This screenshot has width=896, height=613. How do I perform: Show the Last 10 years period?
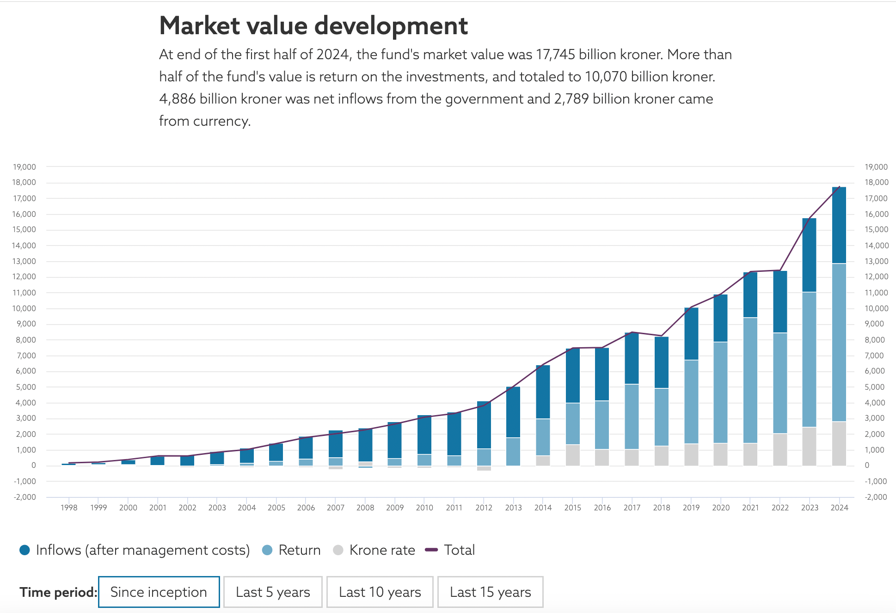pos(380,592)
